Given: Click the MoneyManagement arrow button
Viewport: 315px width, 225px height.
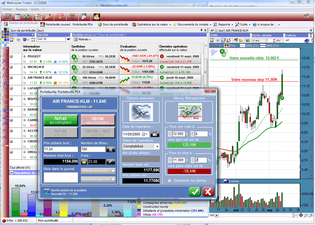Looking at the screenshot, I should (98, 179).
